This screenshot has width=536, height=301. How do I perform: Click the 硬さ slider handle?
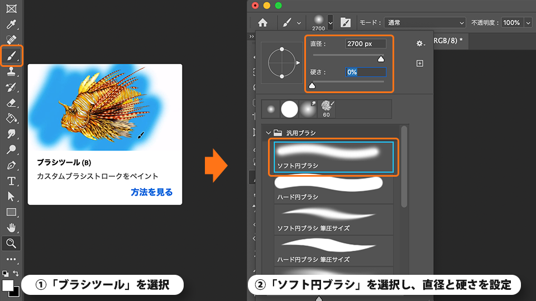pos(312,86)
